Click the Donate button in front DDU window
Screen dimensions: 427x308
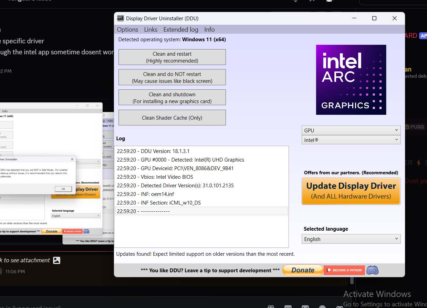[x=303, y=270]
